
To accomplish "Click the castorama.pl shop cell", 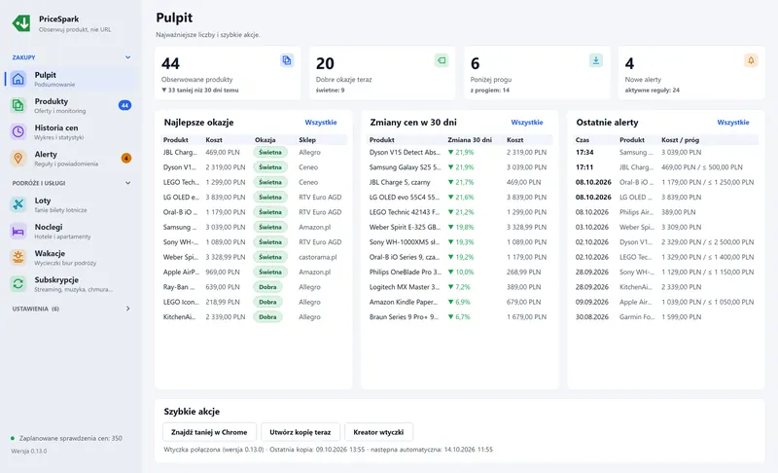I will click(318, 257).
